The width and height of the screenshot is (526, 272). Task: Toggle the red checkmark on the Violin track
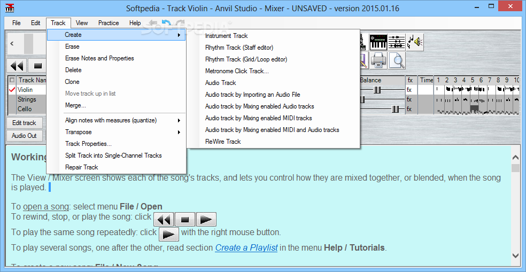tap(12, 90)
